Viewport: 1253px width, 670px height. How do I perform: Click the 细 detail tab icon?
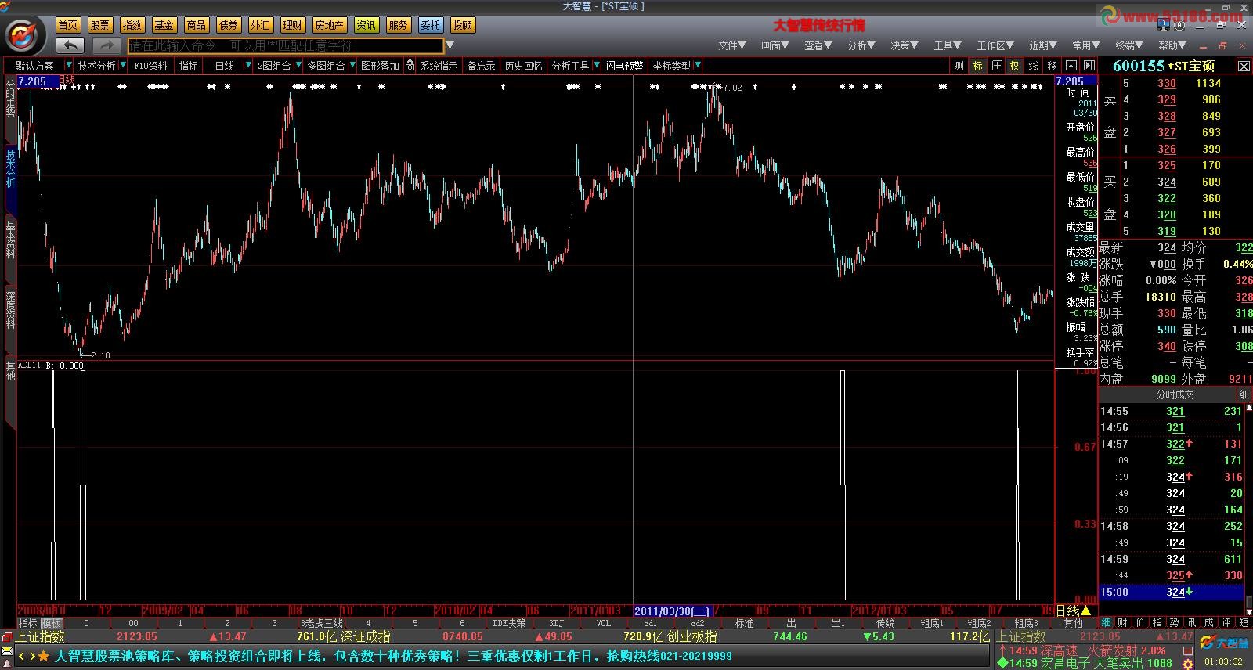pos(1107,623)
